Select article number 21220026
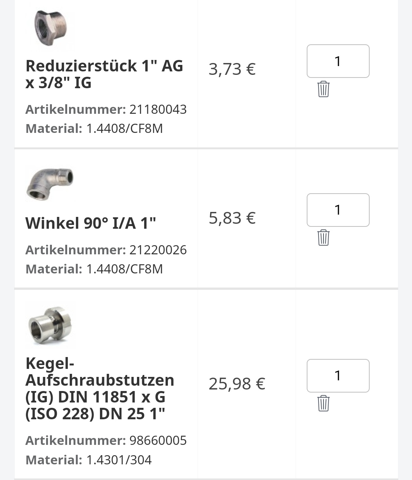The width and height of the screenshot is (412, 480). (158, 250)
